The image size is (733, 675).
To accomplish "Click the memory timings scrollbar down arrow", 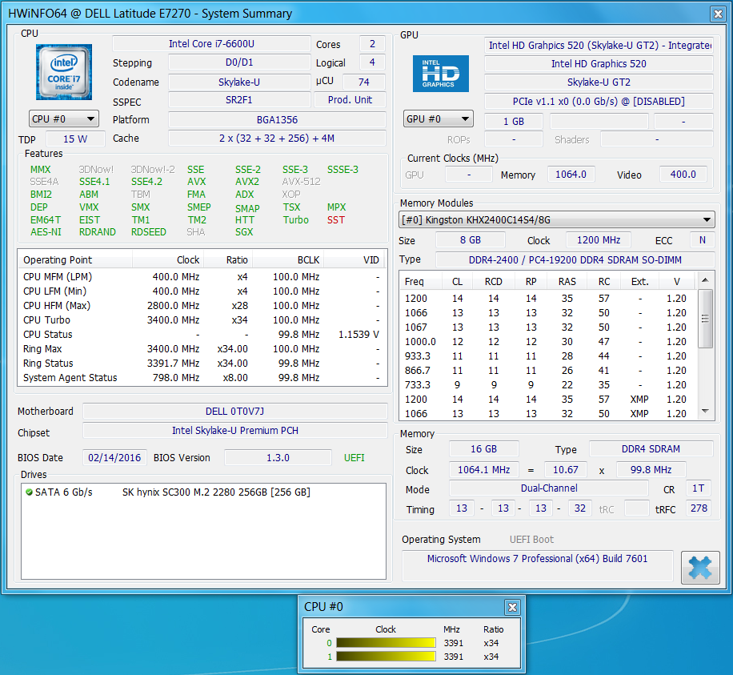I will [706, 412].
